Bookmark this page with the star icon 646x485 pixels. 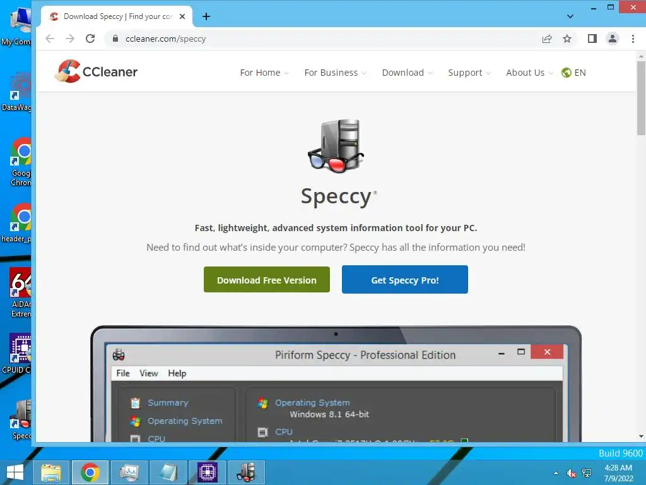point(567,39)
